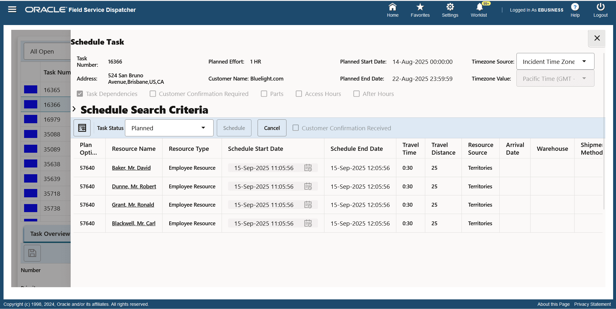Open the calendar picker for Baker's schedule start
The image size is (616, 309).
[x=308, y=167]
